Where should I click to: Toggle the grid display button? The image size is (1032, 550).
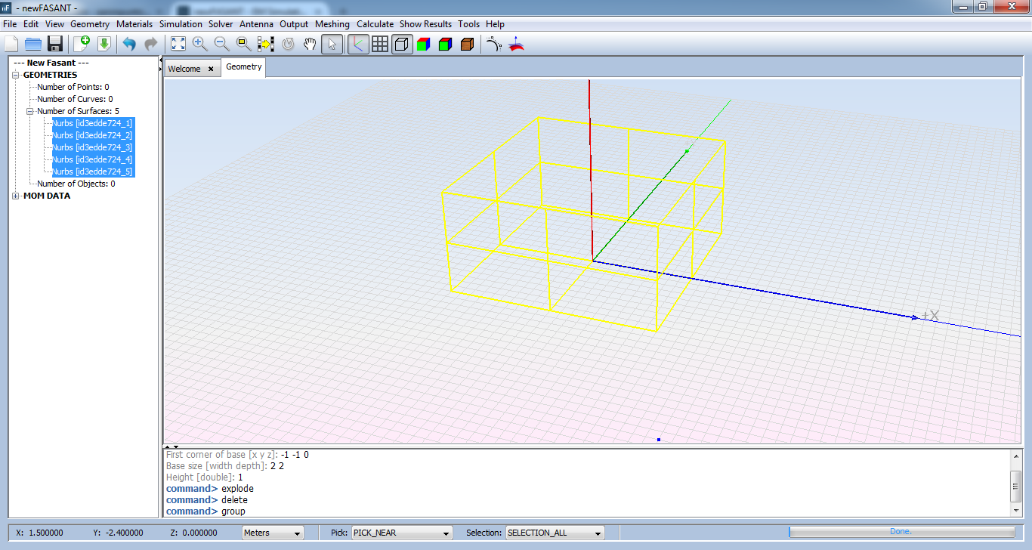point(380,44)
